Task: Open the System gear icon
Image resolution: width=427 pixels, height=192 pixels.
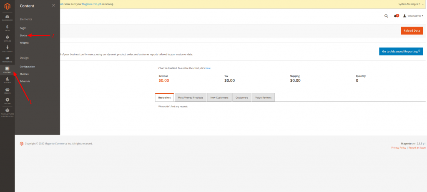Action: point(7,100)
